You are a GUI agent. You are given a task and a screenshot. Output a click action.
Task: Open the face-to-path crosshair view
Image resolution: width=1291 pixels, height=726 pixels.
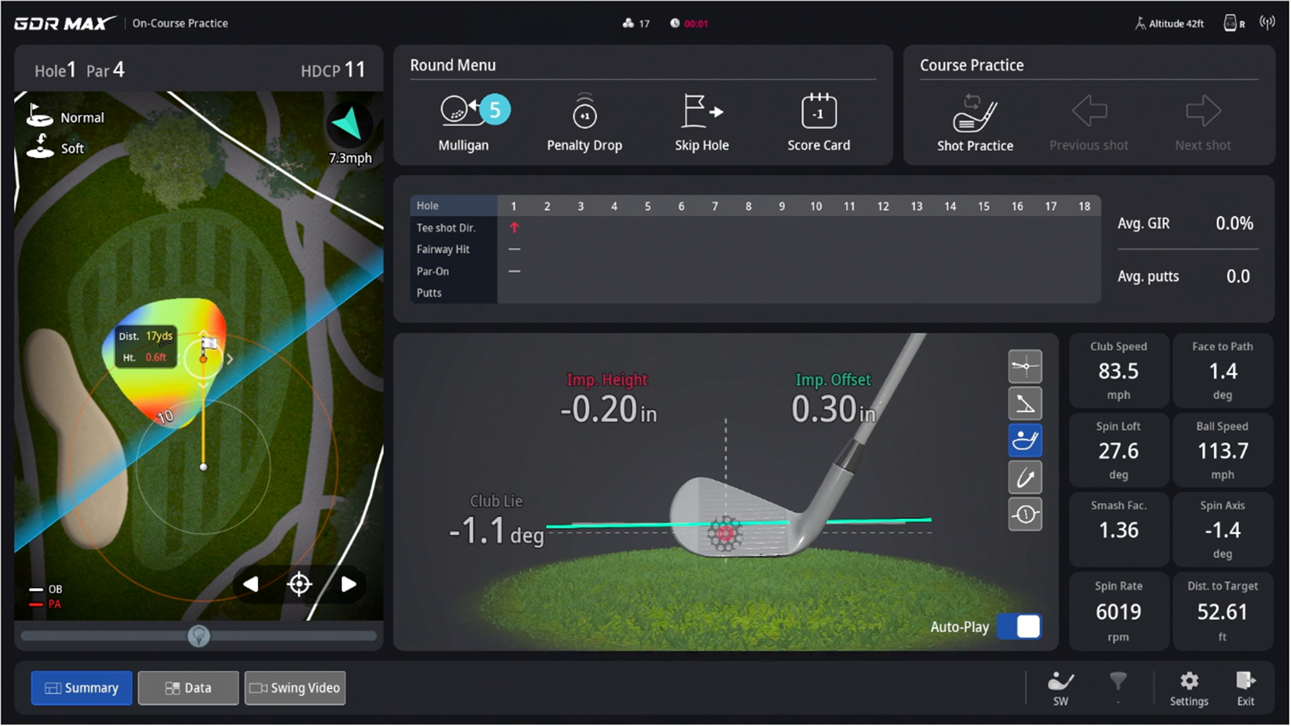coord(1025,366)
